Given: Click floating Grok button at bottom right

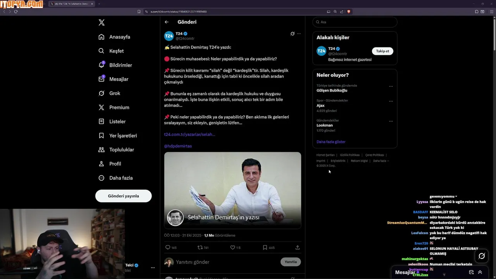Looking at the screenshot, I should (x=482, y=256).
